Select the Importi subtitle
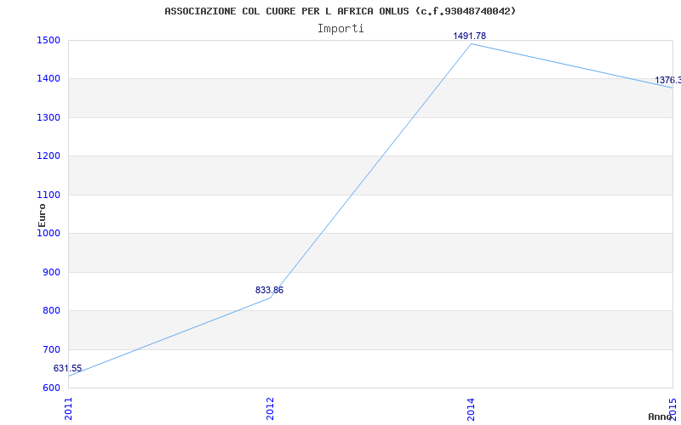Screen dimensions: 681x425 point(340,29)
